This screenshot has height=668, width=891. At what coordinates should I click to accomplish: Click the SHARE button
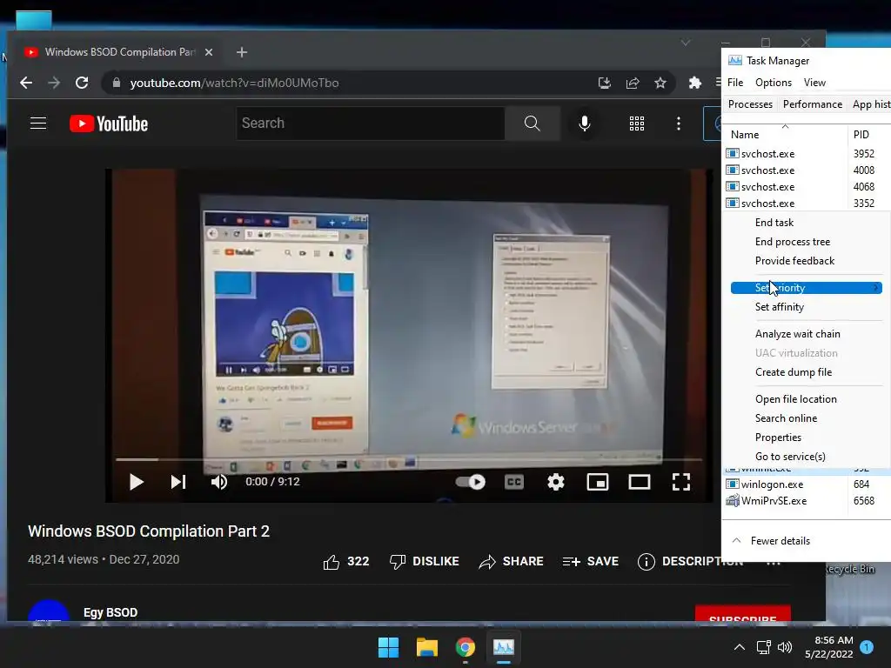pos(511,561)
